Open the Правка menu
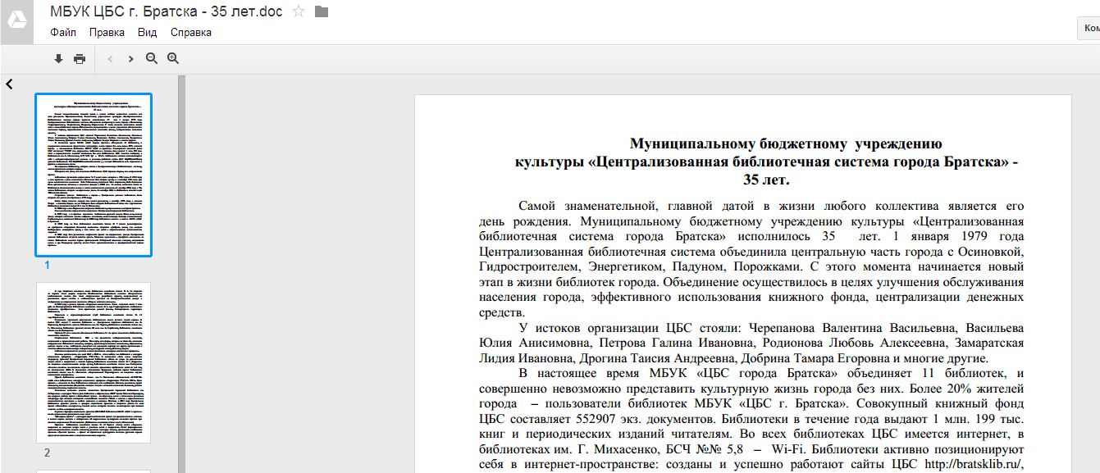 pyautogui.click(x=107, y=33)
